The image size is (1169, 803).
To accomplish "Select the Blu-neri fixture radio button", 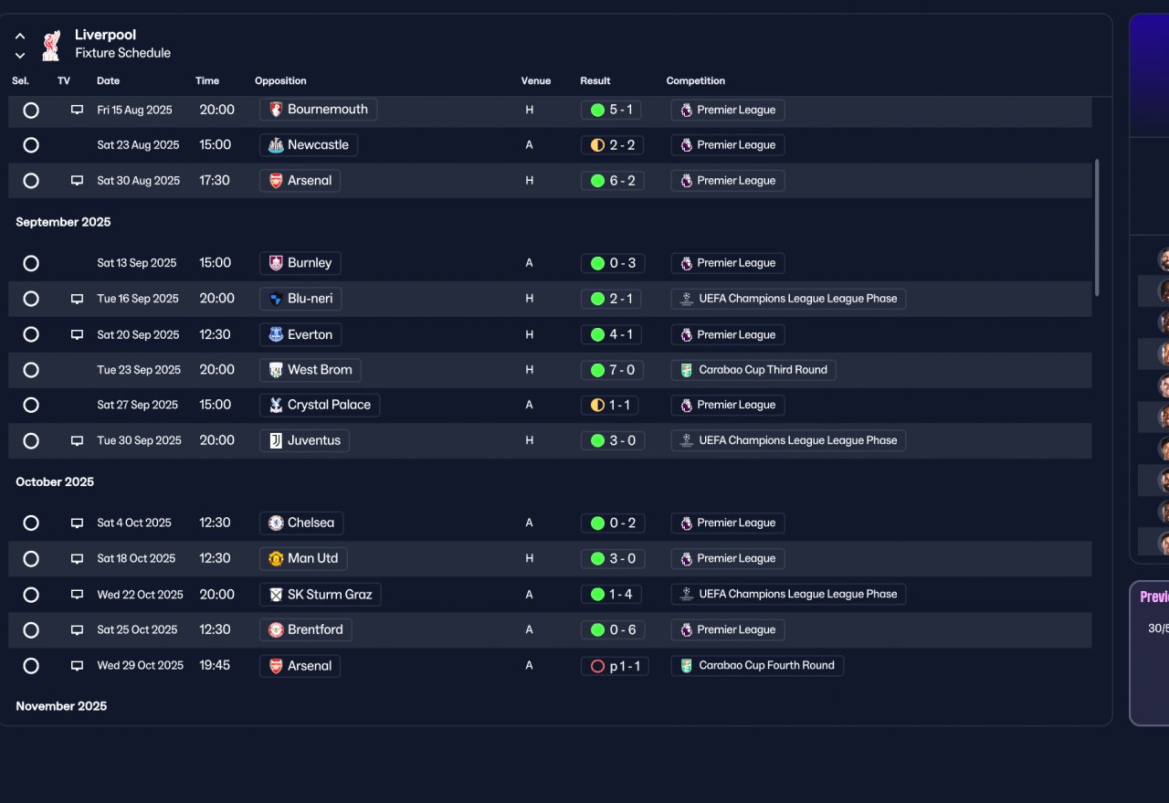I will click(31, 299).
